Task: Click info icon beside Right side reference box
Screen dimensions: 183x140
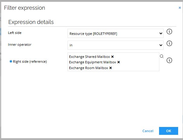Action: pyautogui.click(x=170, y=60)
